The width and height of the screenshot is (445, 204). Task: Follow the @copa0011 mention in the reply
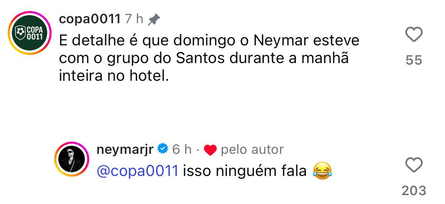(137, 171)
